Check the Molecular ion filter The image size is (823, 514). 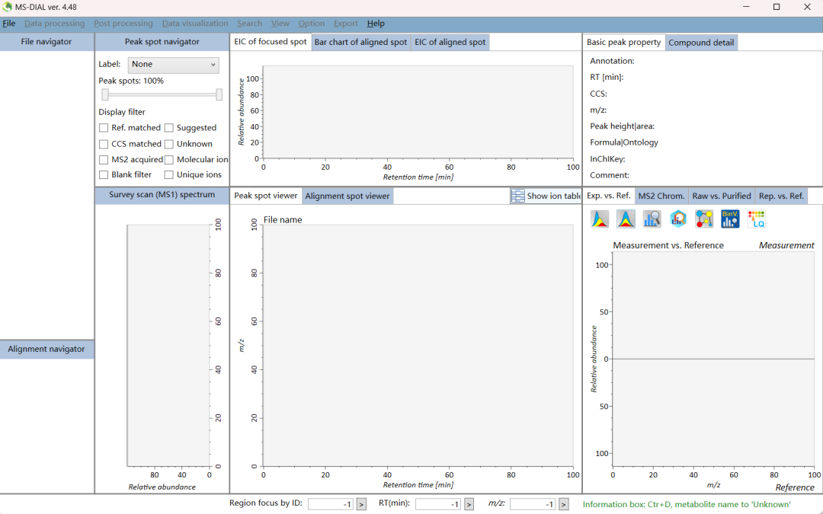(169, 159)
